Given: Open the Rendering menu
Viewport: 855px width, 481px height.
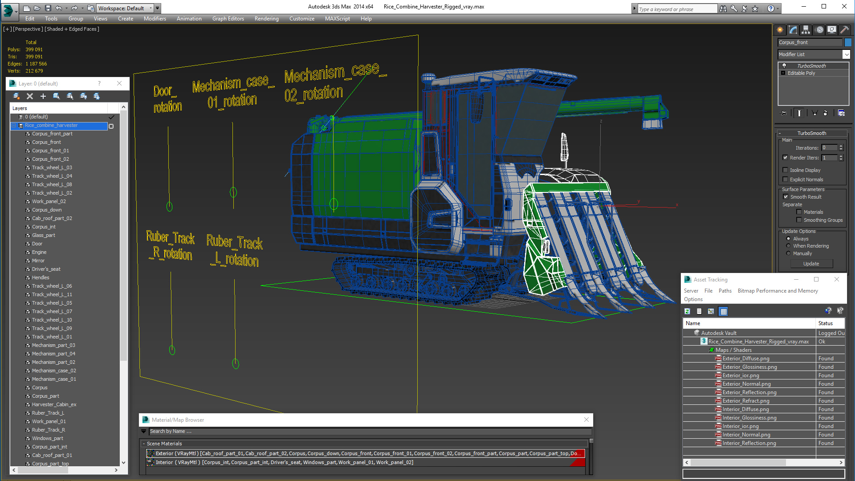Looking at the screenshot, I should 266,19.
